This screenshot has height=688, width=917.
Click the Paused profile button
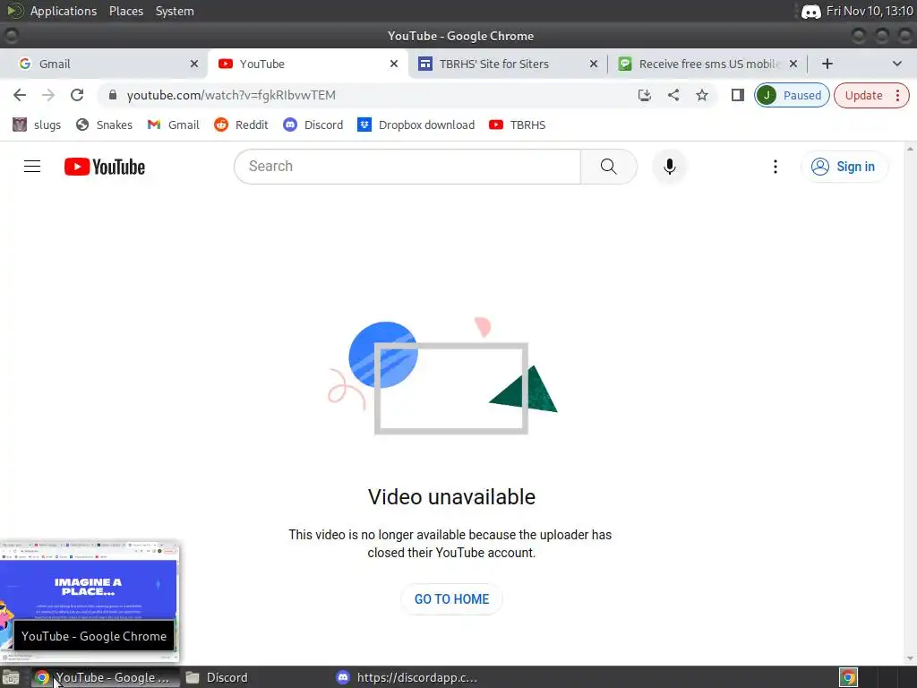click(x=792, y=95)
